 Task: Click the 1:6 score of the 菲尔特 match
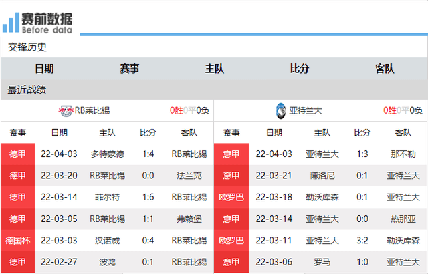[148, 197]
